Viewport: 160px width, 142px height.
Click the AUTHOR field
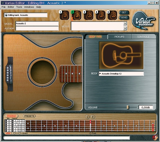[37, 28]
